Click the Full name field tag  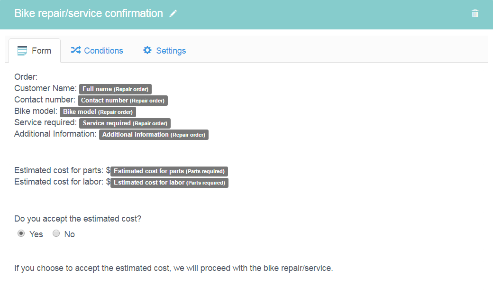pos(115,89)
